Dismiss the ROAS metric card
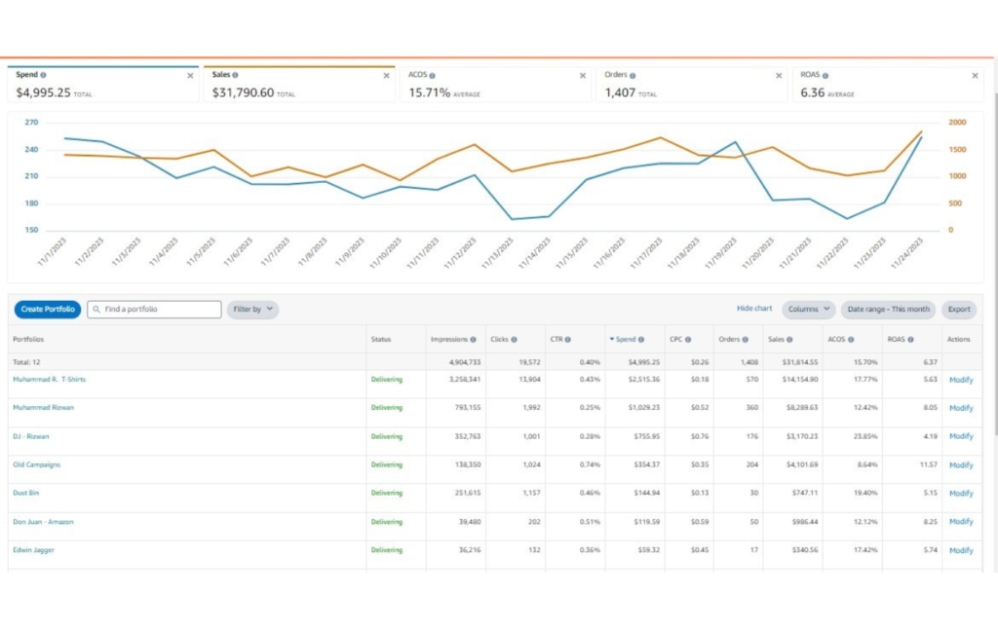 click(x=975, y=76)
